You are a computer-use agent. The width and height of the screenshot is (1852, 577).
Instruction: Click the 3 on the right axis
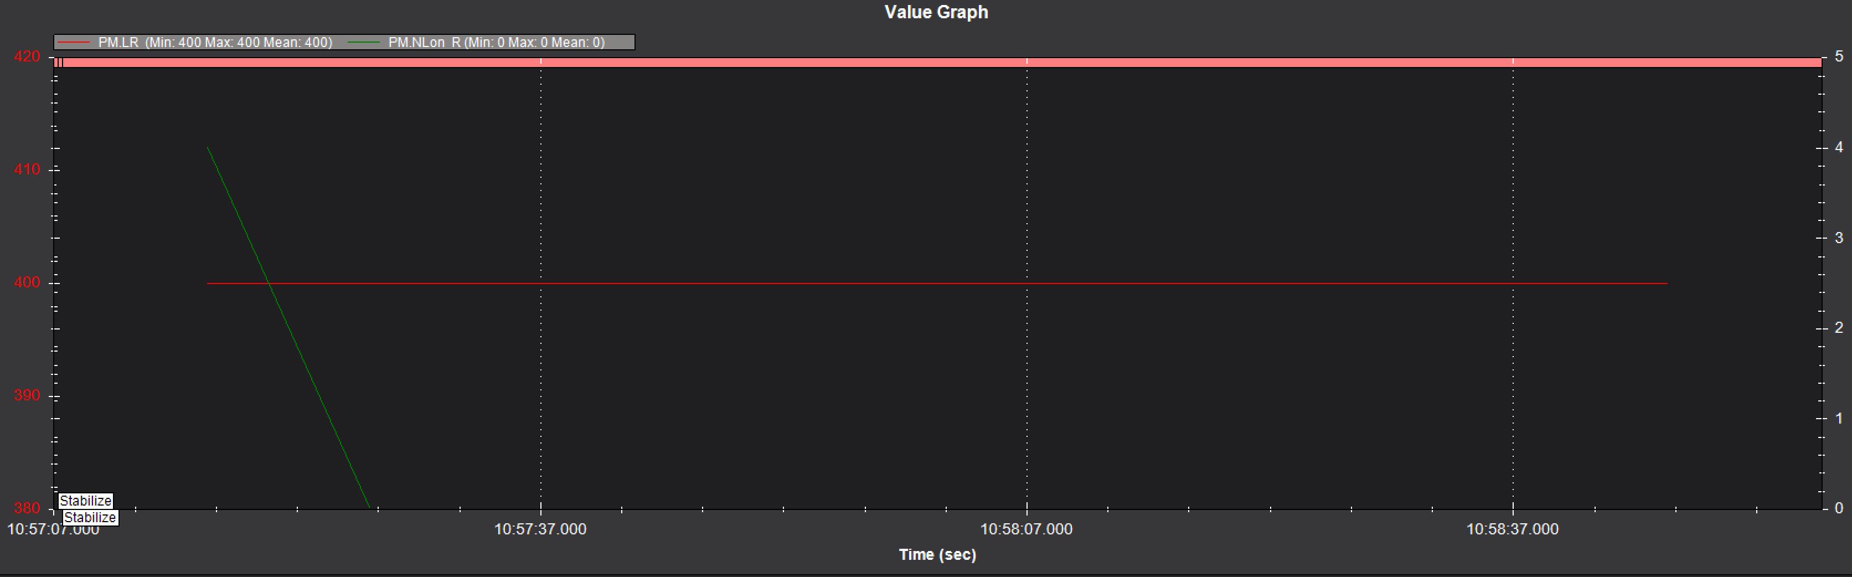[x=1839, y=238]
